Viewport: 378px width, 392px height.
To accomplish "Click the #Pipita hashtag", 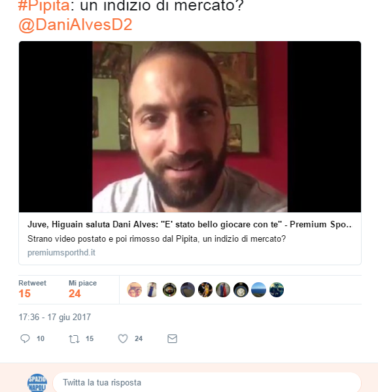I will click(x=44, y=5).
